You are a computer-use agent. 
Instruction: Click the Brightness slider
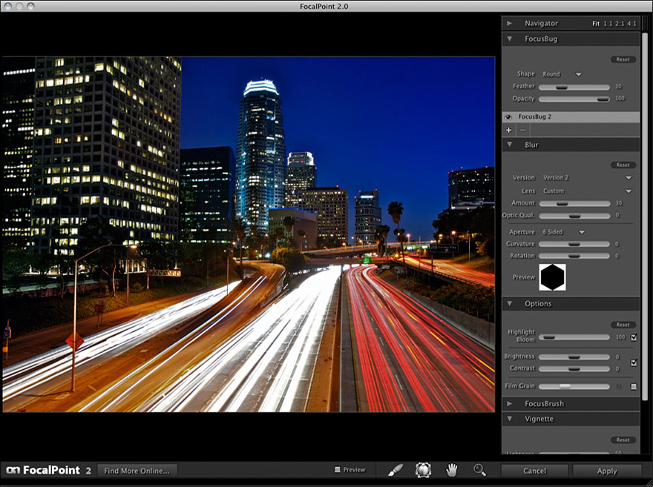coord(574,357)
